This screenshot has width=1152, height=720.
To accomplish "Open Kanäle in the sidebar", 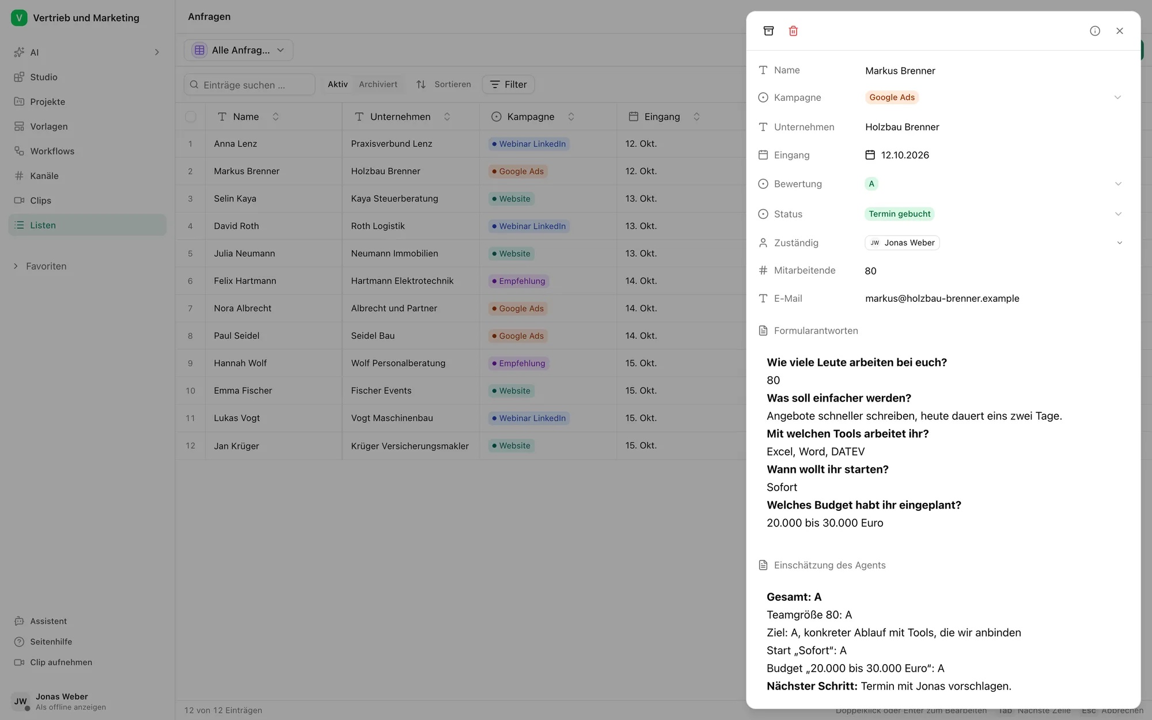I will [87, 176].
